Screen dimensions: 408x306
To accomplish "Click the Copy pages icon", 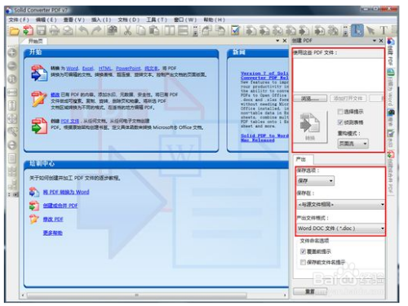I will tap(140, 30).
